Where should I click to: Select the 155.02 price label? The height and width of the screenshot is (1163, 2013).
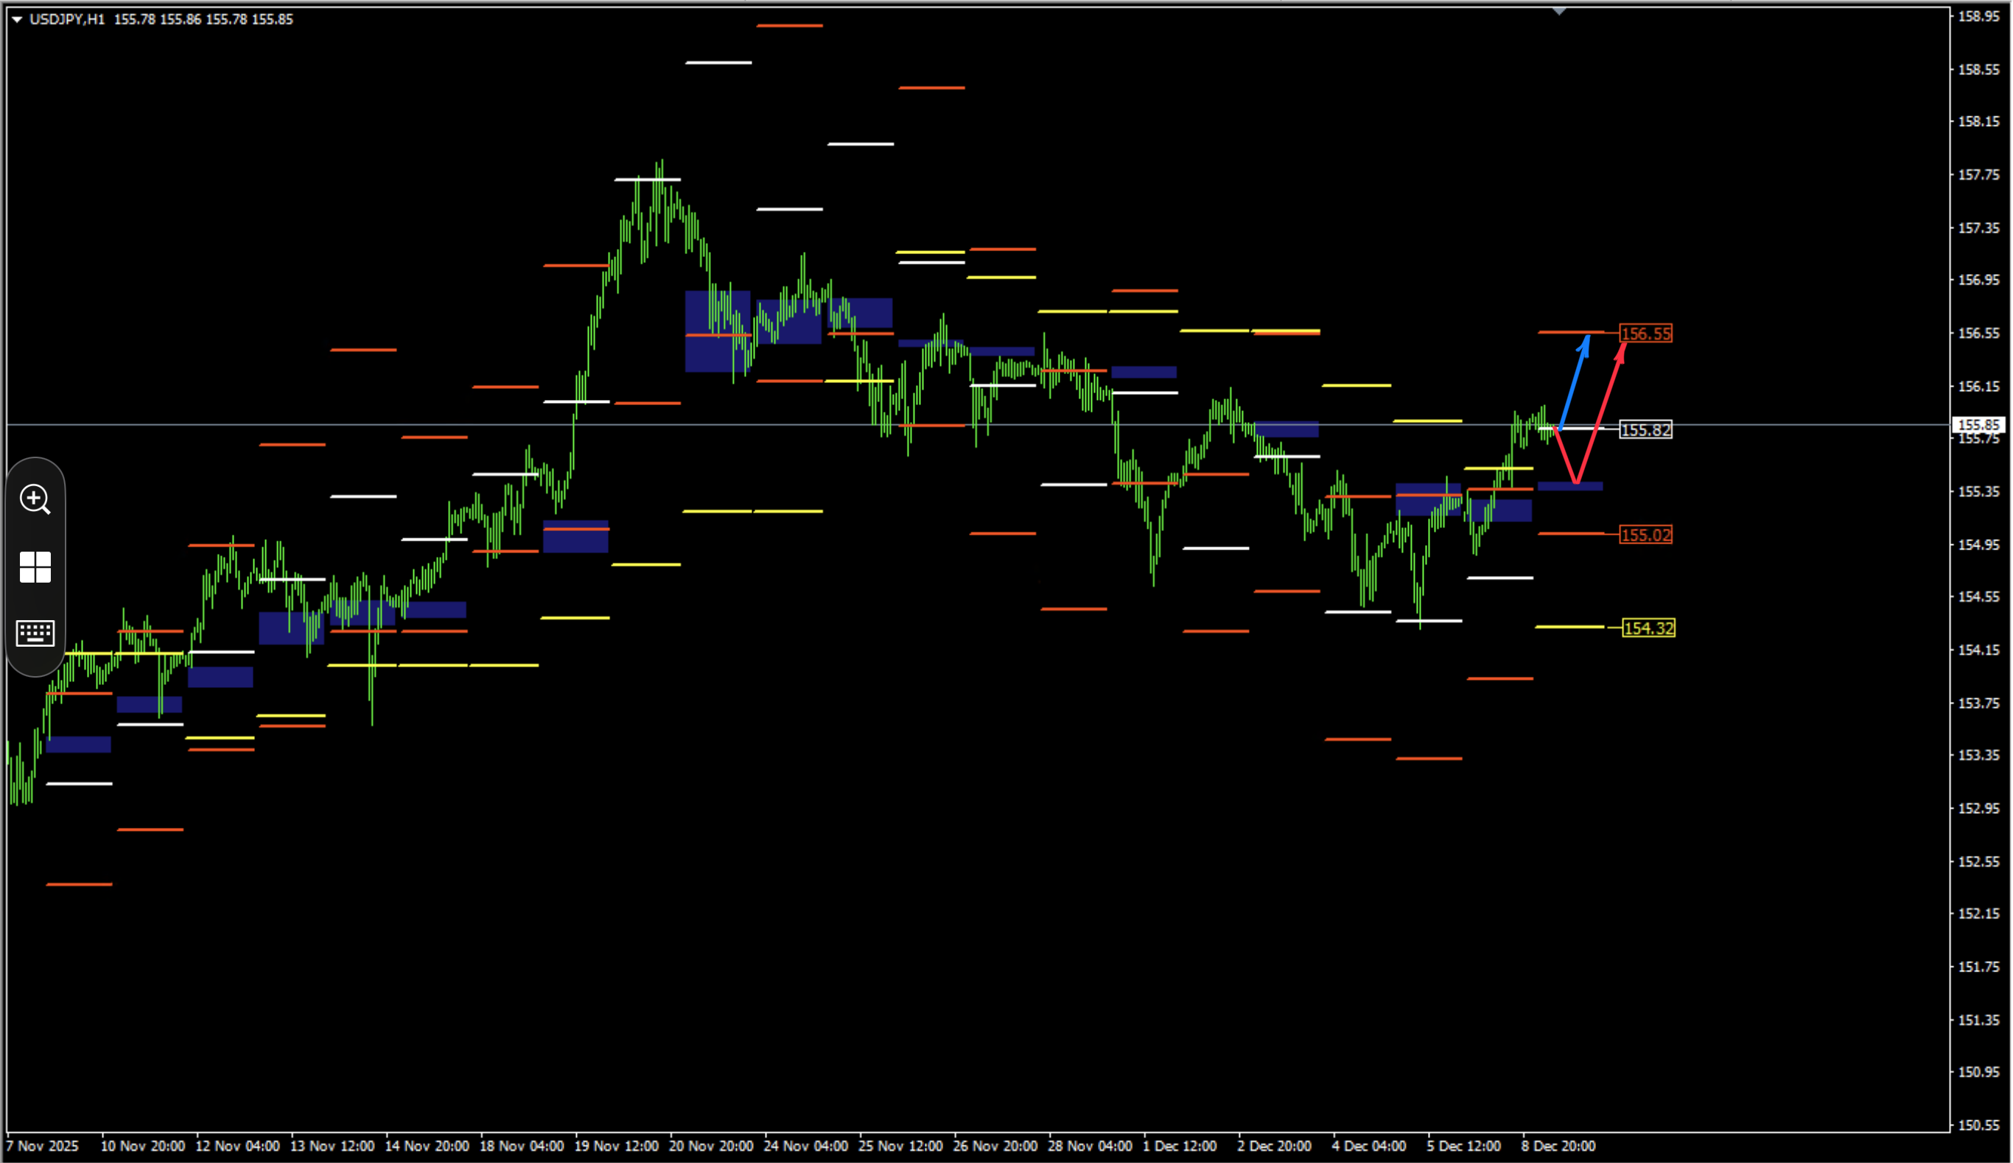pos(1645,535)
